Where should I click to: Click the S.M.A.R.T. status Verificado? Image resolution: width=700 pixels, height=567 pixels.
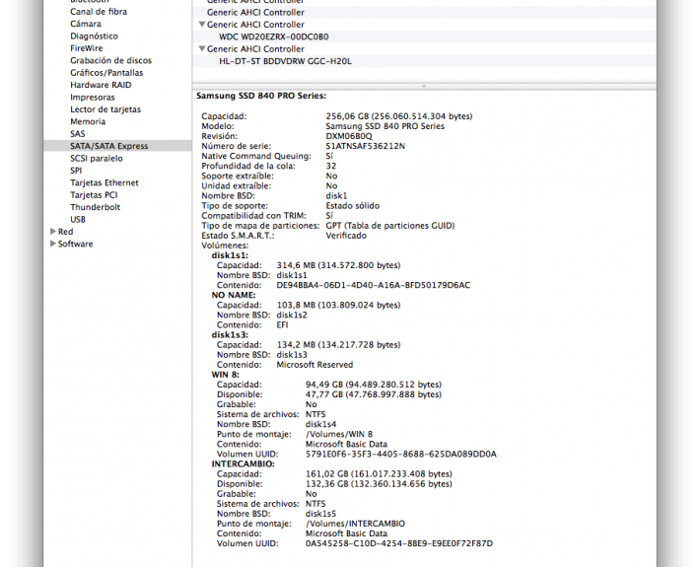pos(346,236)
